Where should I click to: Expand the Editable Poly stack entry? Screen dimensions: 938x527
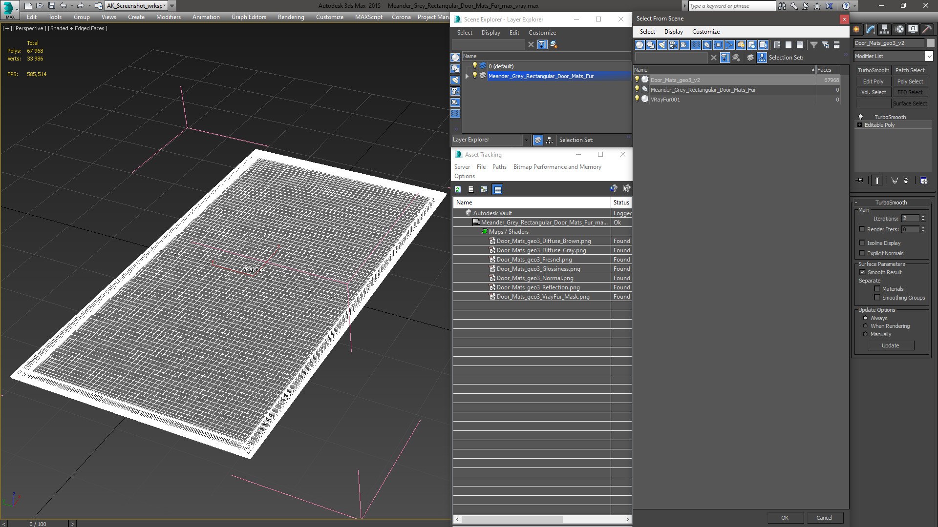click(x=860, y=125)
